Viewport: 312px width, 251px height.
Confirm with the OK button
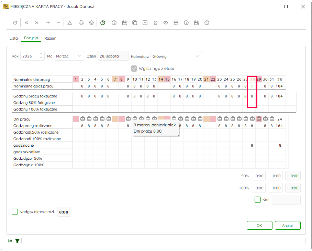[x=259, y=226]
